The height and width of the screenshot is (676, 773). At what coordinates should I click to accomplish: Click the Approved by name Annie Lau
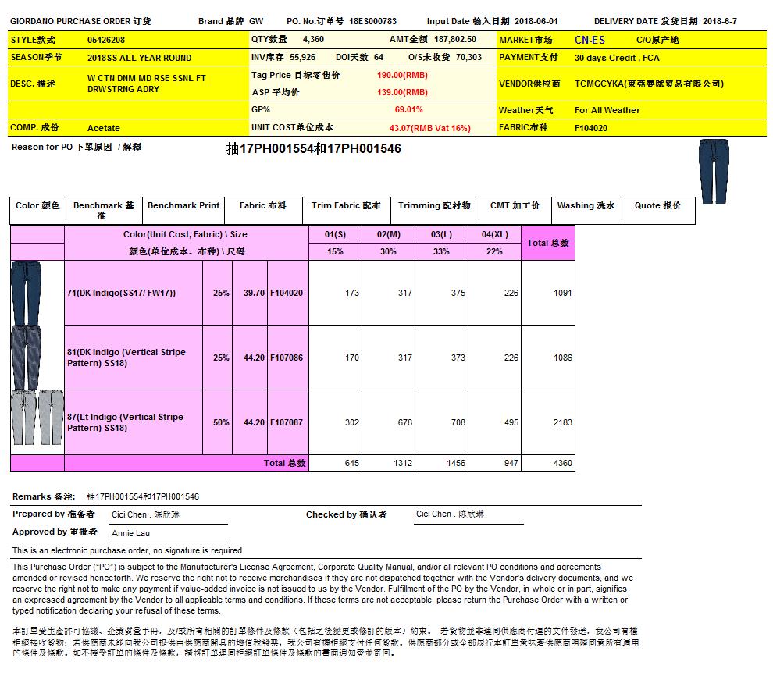130,534
